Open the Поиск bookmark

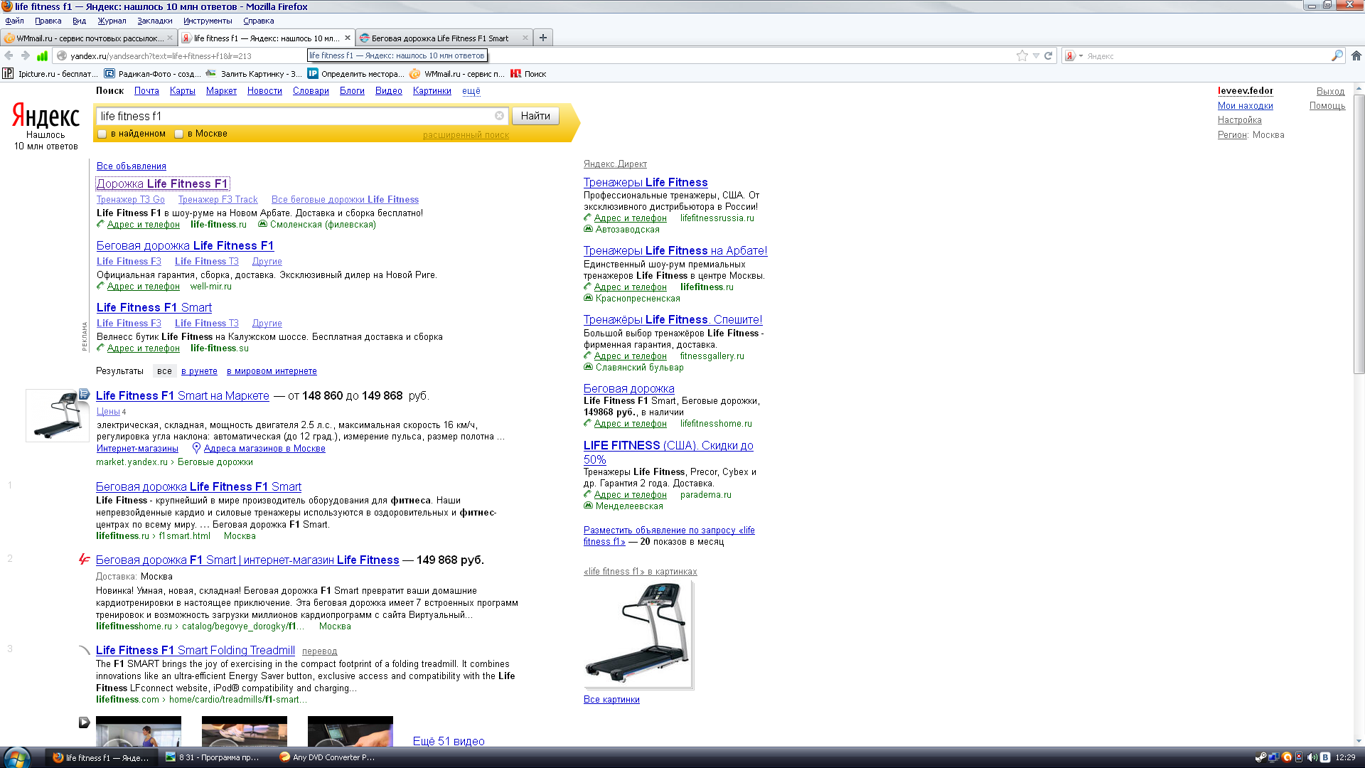[528, 73]
